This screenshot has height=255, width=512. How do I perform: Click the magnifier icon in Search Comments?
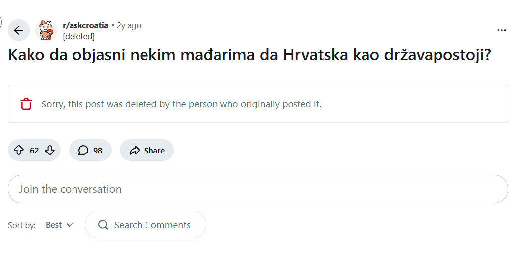[103, 225]
